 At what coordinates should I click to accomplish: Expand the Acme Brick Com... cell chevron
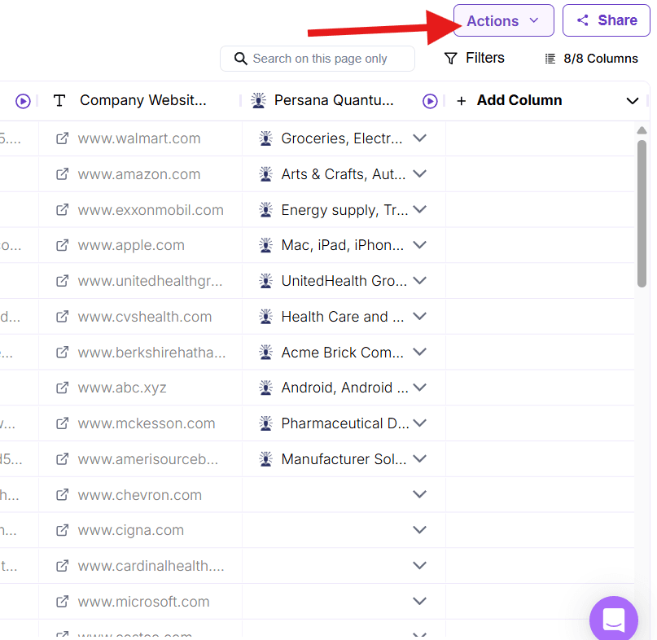point(419,352)
